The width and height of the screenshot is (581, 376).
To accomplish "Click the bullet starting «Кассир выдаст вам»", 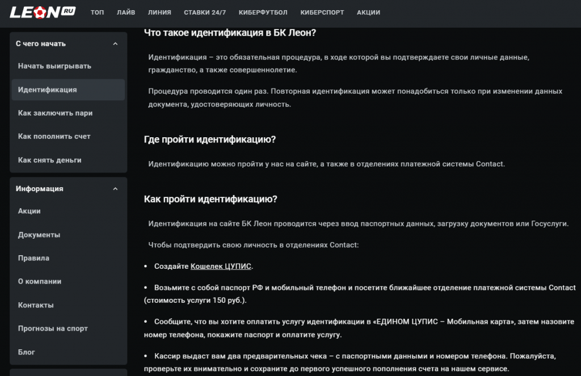I will click(350, 362).
